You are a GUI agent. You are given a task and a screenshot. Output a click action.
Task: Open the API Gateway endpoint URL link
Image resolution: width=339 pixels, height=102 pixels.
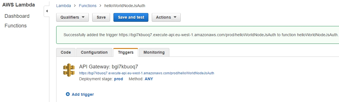click(147, 73)
